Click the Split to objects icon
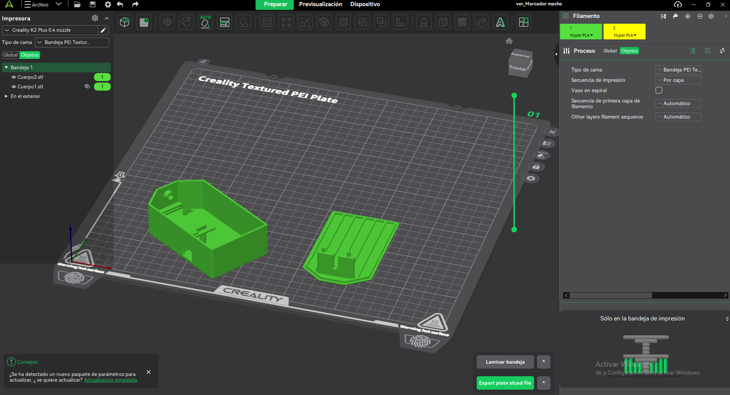The image size is (730, 395). tap(267, 22)
